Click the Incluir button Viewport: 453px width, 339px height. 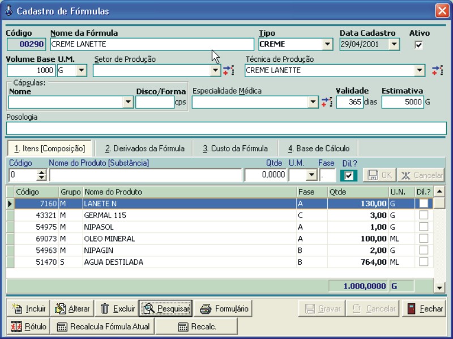point(29,308)
